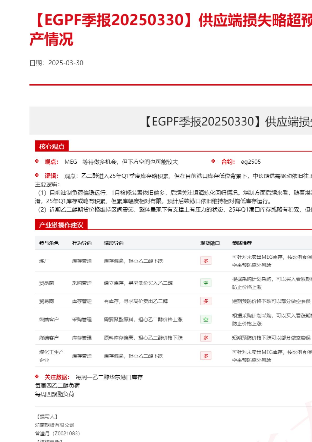Viewport: 312px width, 442px height.
Task: Click the 现货敞口 column header
Action: point(210,243)
